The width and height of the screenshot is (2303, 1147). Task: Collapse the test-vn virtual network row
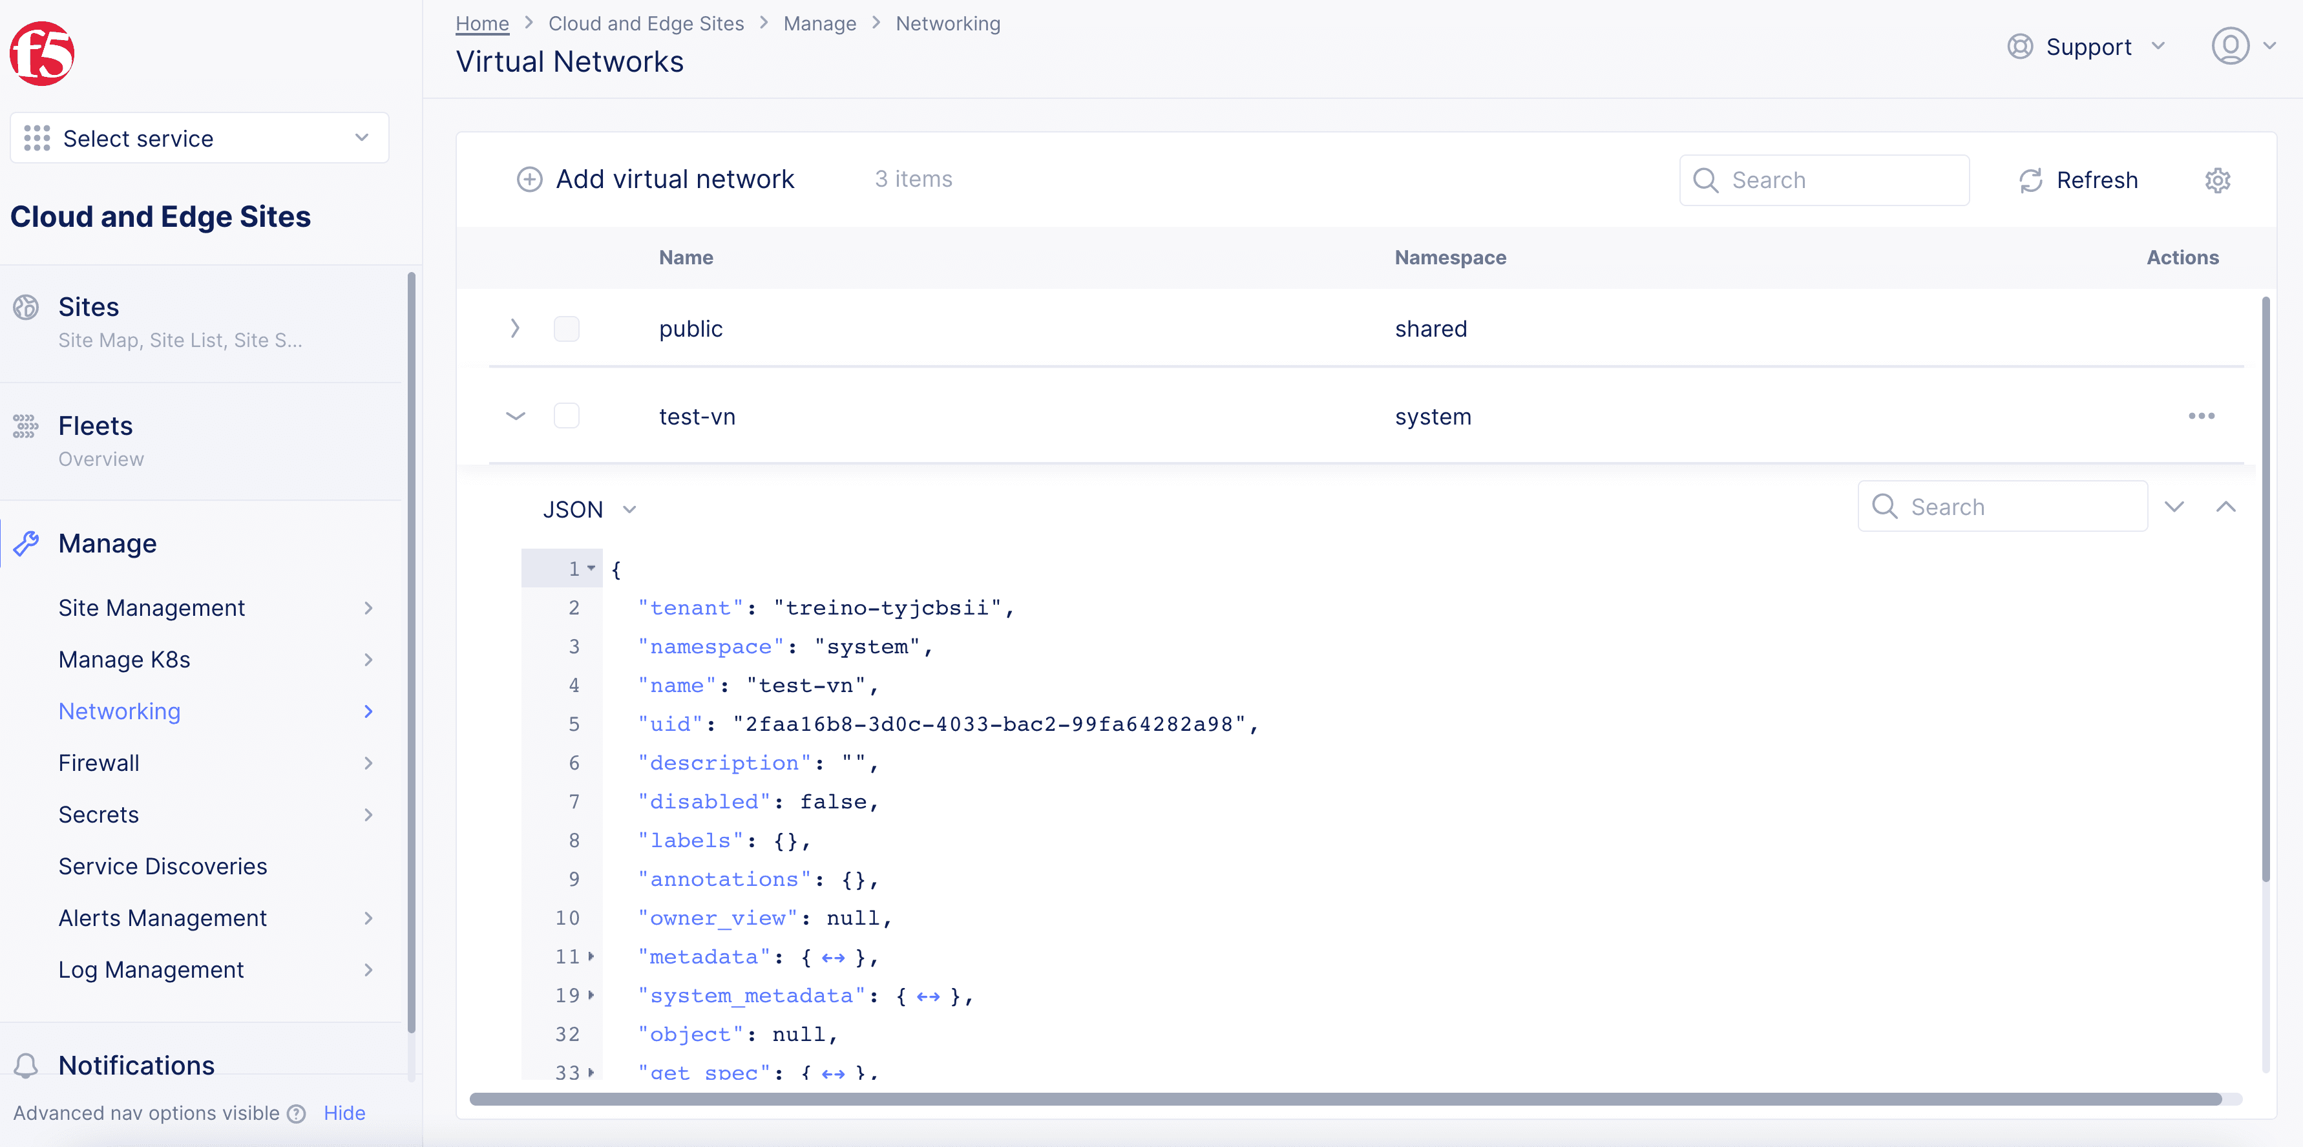514,417
